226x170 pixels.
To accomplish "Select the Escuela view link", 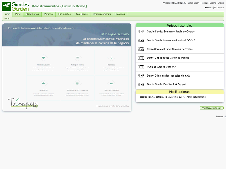I will coord(209,8).
